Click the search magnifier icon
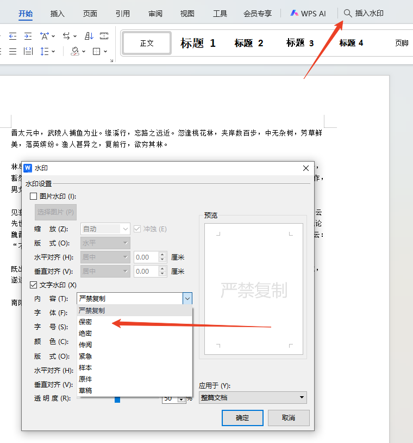The width and height of the screenshot is (413, 443). click(x=348, y=13)
